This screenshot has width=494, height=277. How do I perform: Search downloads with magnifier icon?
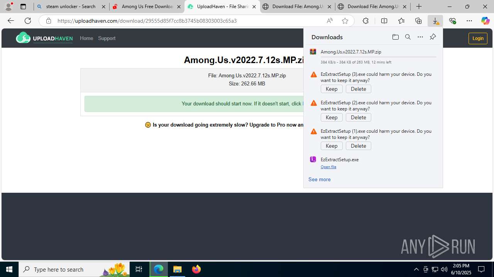408,37
